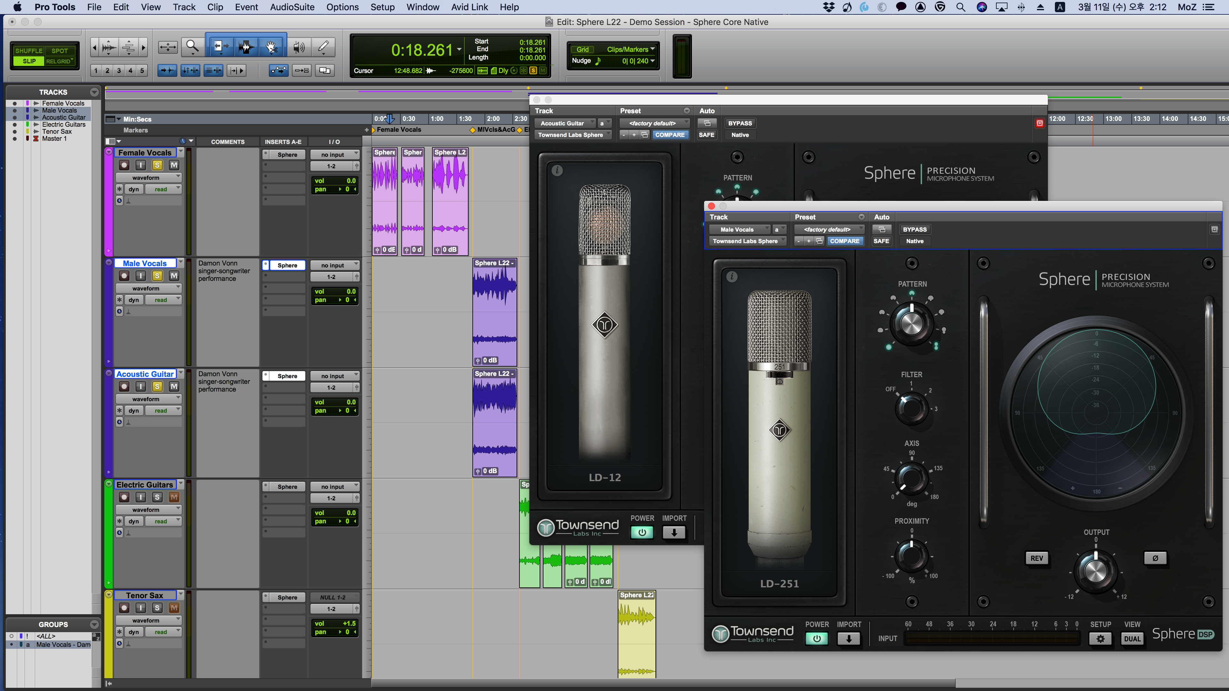Open the Dropbox menu bar icon
This screenshot has height=691, width=1229.
tap(829, 7)
